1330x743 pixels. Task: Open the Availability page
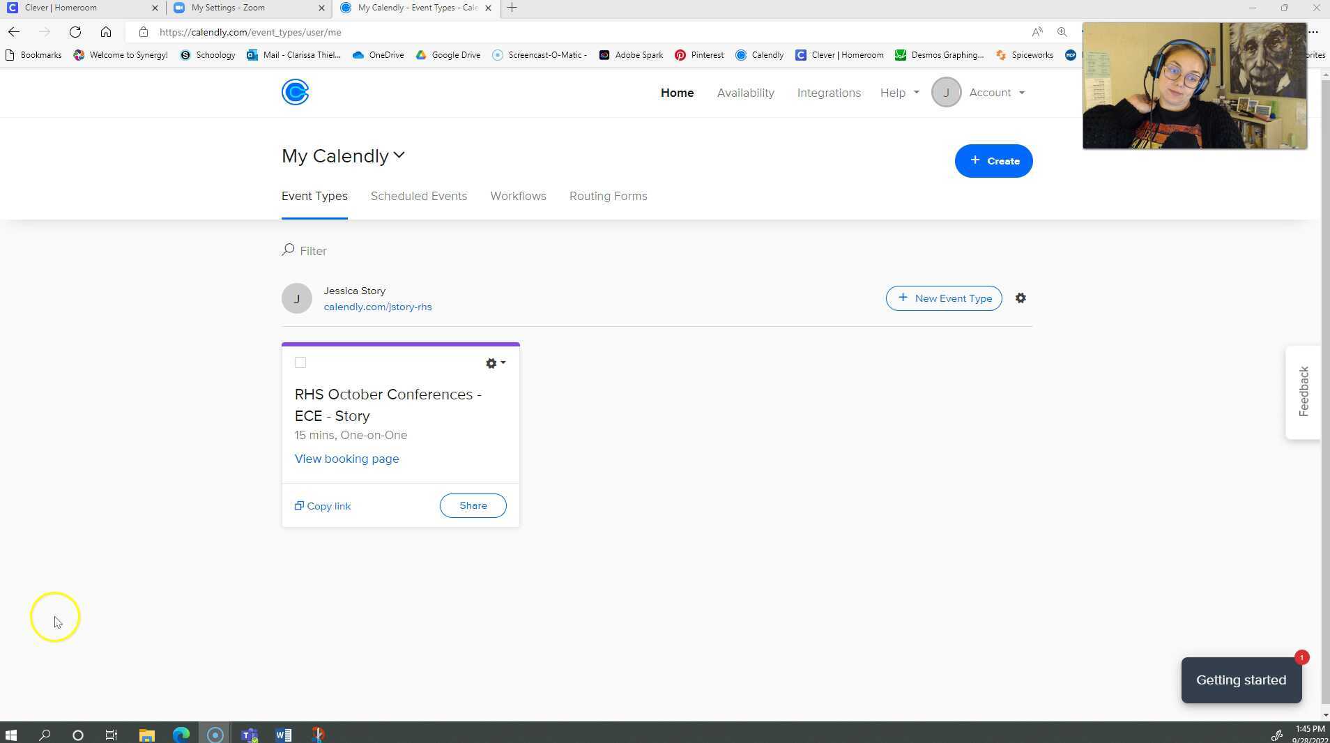[x=745, y=93]
